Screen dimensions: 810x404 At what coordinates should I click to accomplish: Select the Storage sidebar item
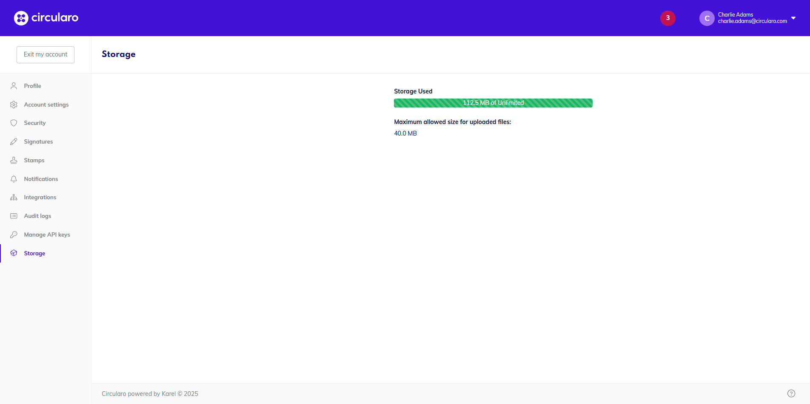click(34, 253)
